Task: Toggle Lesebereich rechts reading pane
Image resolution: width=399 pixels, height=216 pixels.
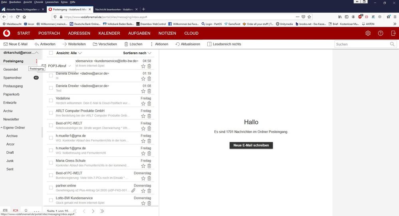Action: tap(224, 44)
